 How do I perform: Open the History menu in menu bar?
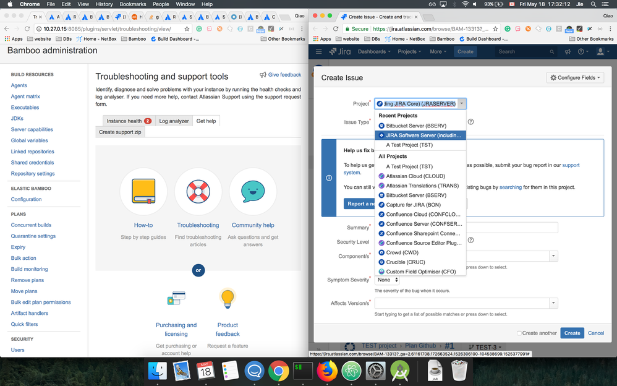pyautogui.click(x=104, y=4)
